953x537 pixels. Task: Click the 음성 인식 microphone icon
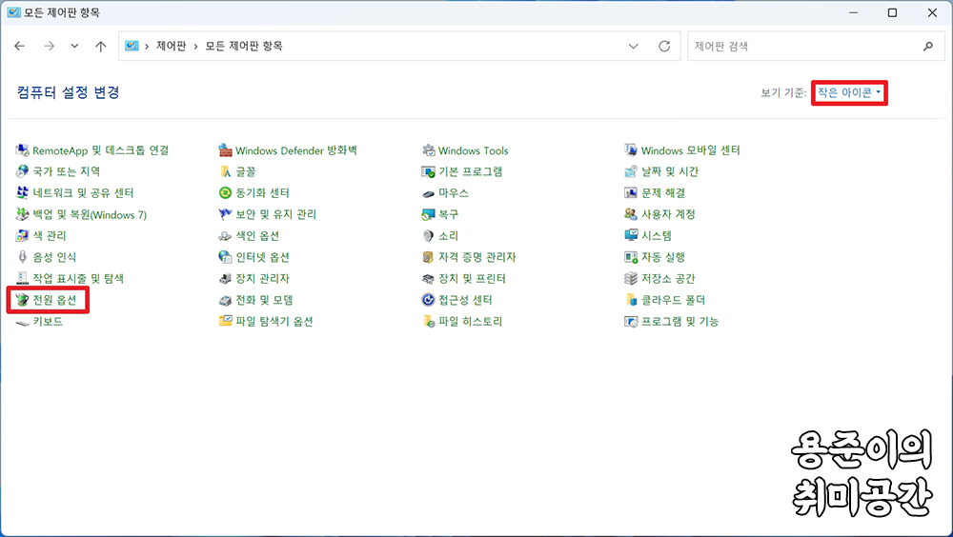click(23, 257)
